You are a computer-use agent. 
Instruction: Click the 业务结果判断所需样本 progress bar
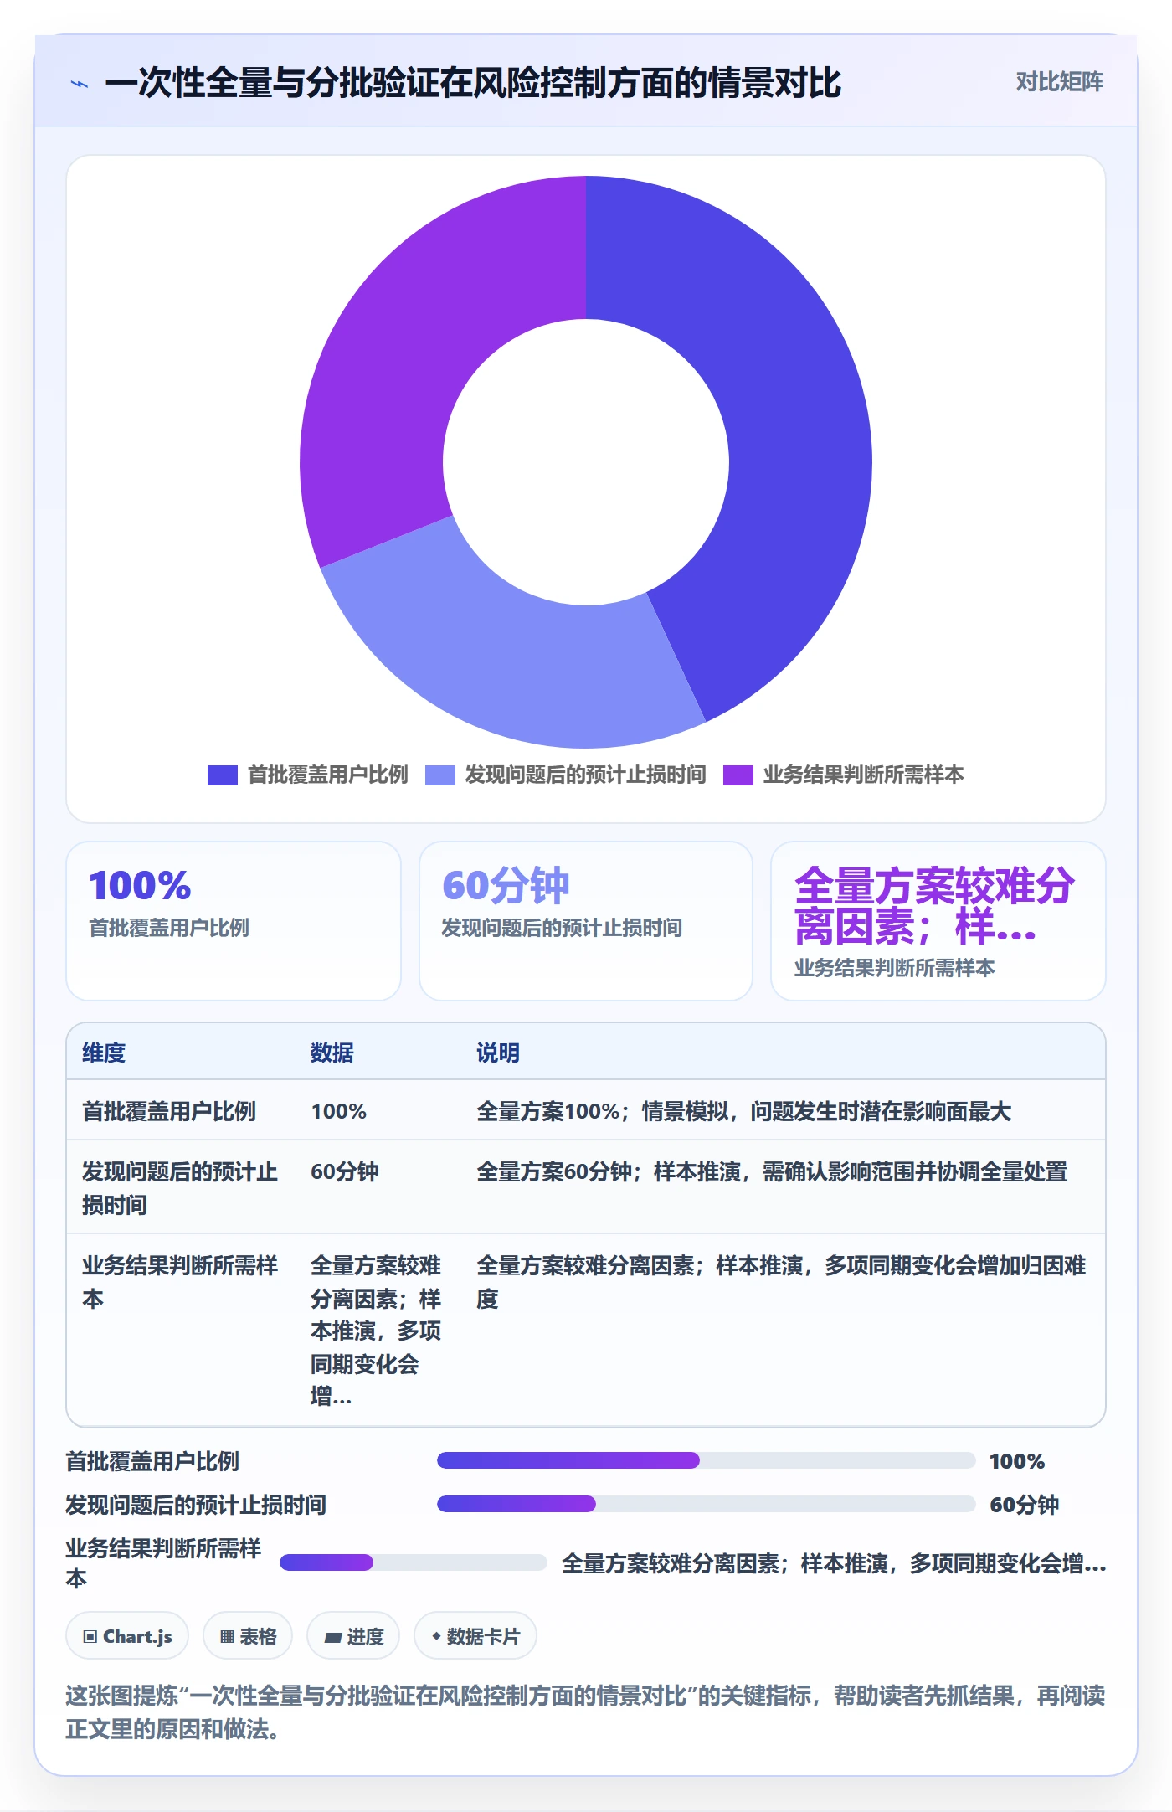(414, 1562)
